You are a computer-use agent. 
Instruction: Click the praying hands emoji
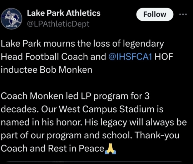coord(110,149)
